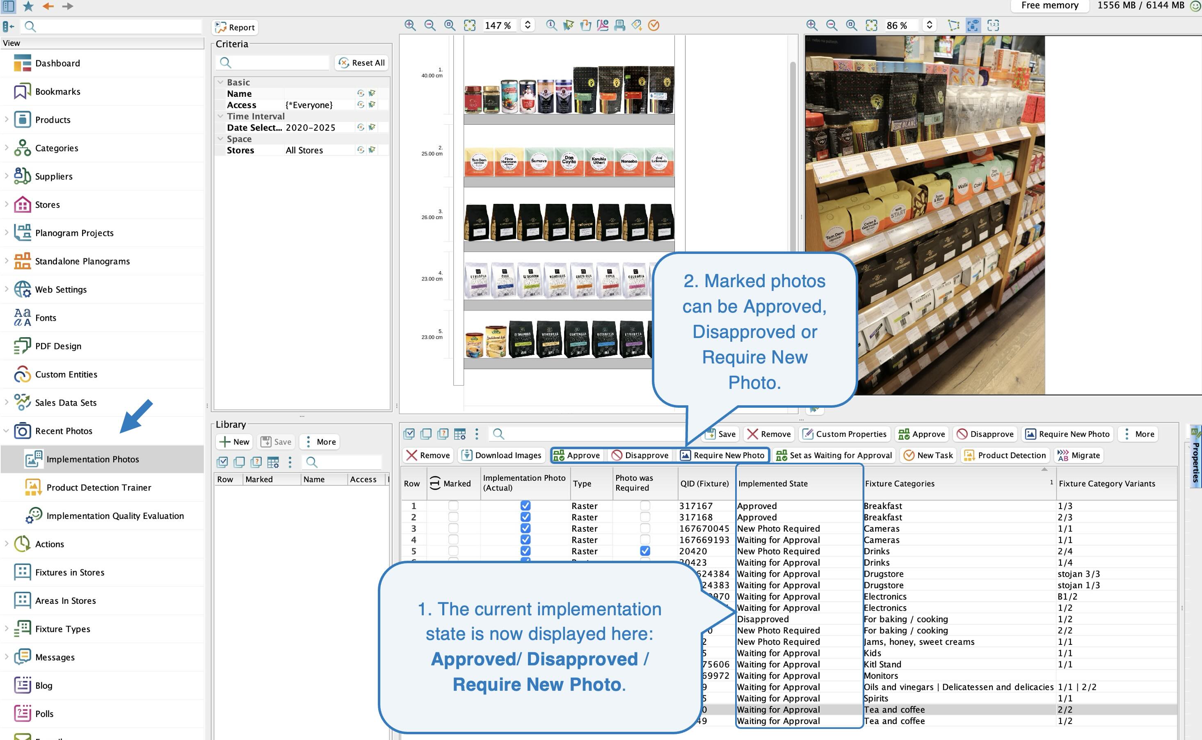1202x740 pixels.
Task: Zoom out on the planogram view
Action: [x=430, y=25]
